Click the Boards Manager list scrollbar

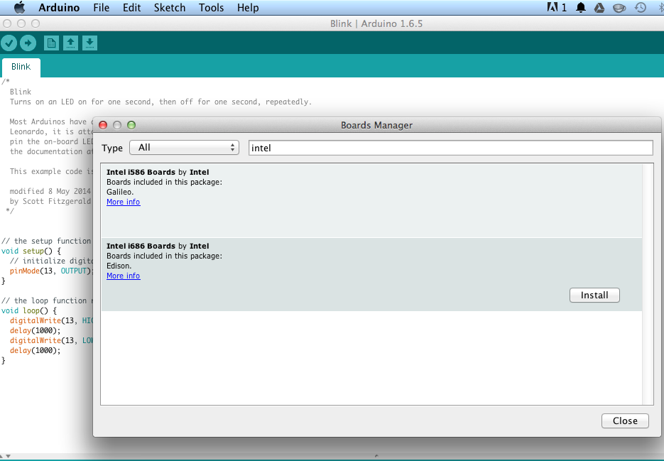pyautogui.click(x=648, y=284)
